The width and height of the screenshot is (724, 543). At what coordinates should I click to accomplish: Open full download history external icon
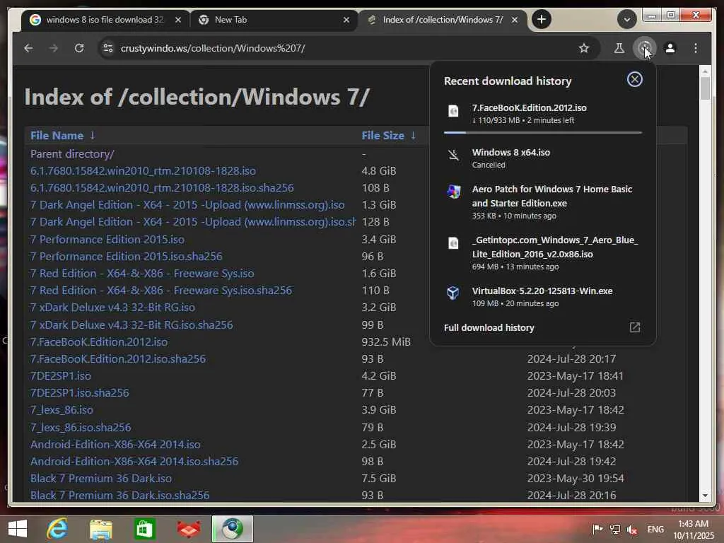pos(634,327)
